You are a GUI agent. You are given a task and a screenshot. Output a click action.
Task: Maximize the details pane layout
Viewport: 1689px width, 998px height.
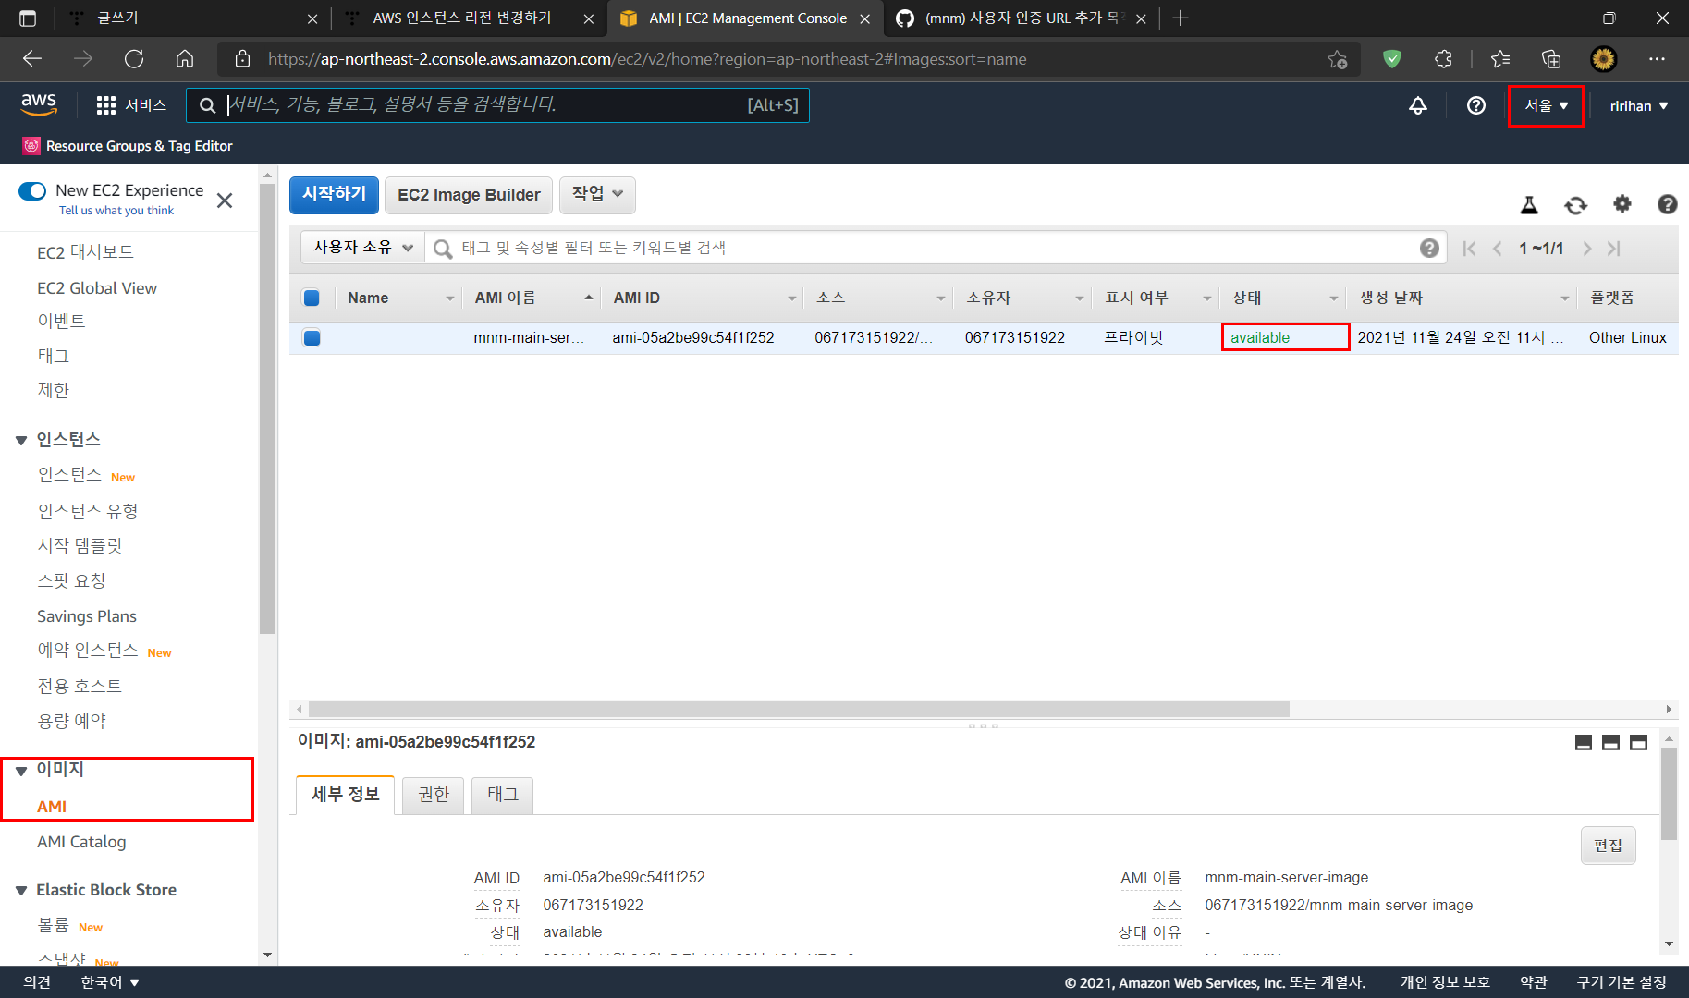(1638, 742)
